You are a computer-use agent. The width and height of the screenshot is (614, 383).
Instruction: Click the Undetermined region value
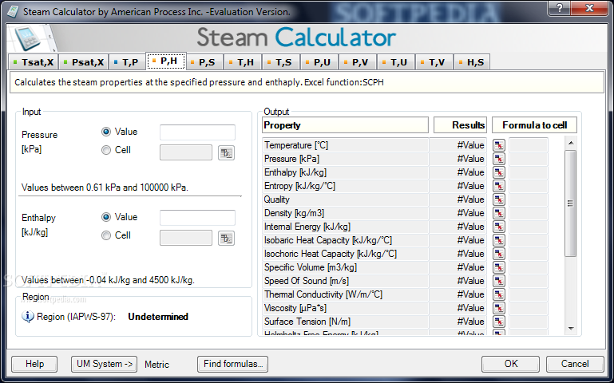click(158, 317)
